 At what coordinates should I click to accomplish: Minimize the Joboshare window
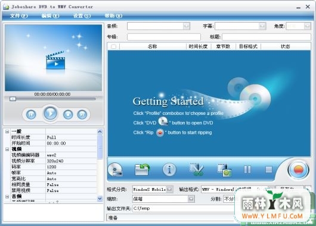point(299,7)
